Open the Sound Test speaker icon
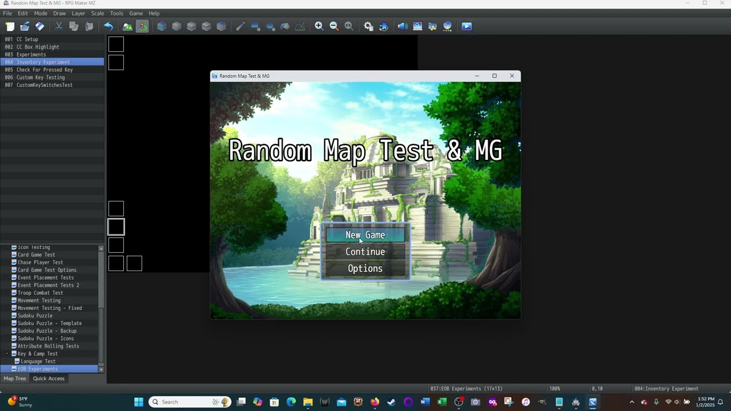Viewport: 731px width, 411px height. point(403,26)
